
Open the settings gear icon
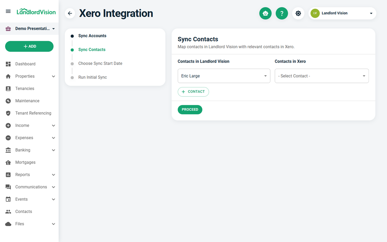pyautogui.click(x=298, y=13)
